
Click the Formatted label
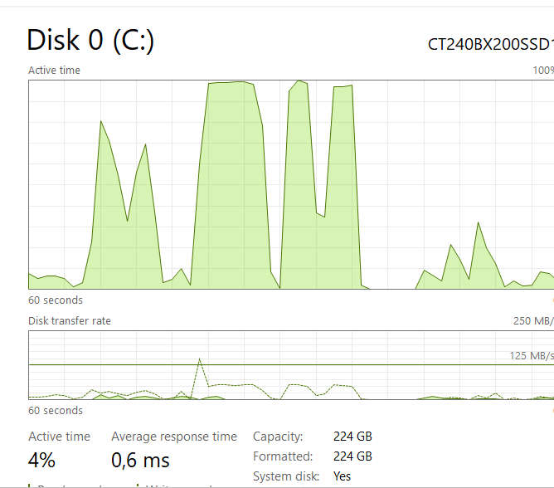pyautogui.click(x=283, y=456)
